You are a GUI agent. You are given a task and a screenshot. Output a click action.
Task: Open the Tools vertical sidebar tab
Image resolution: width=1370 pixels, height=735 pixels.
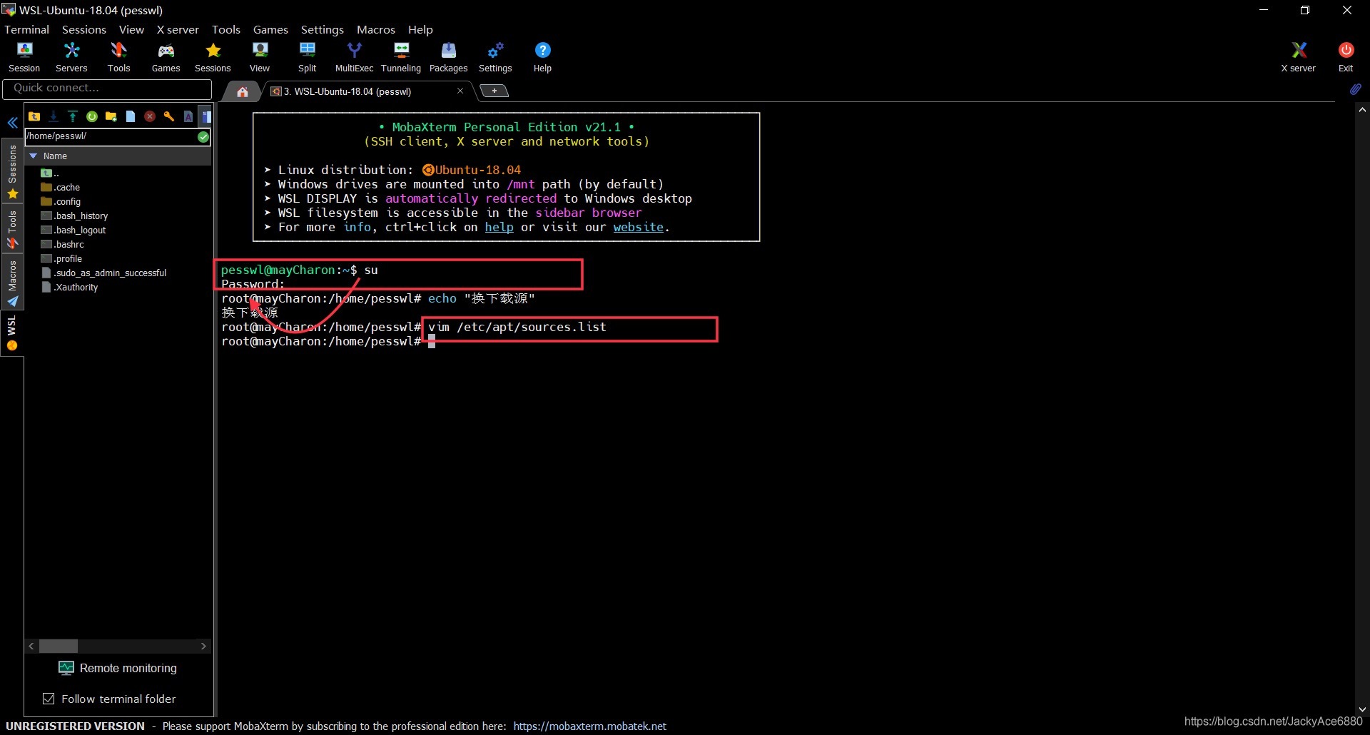[x=12, y=229]
